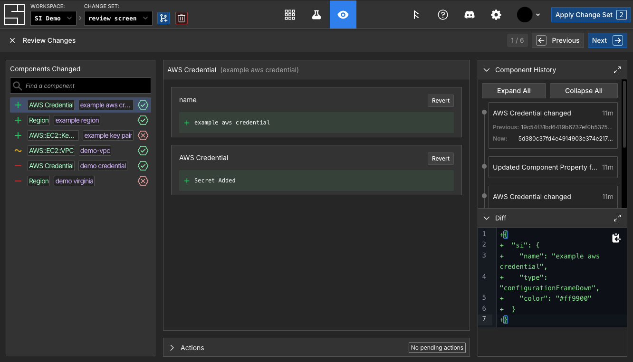Open the settings gear icon
The image size is (633, 362).
click(496, 15)
